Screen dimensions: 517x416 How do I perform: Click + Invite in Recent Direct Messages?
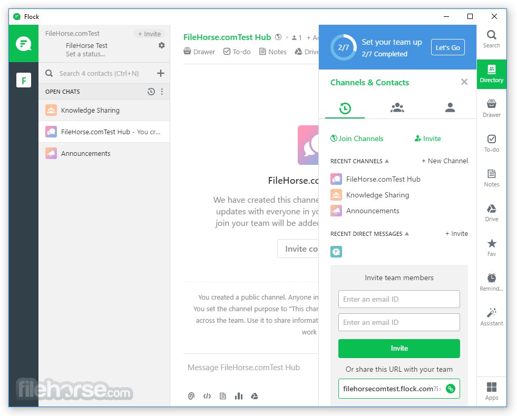click(x=457, y=233)
